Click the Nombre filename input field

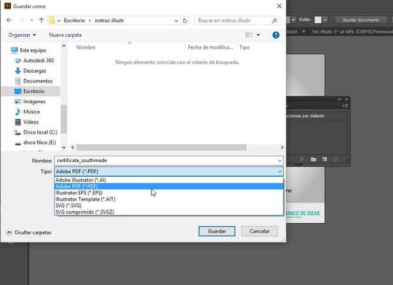(166, 160)
